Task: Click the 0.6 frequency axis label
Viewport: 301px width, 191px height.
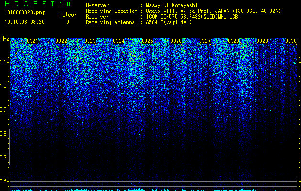Action: tap(3, 181)
